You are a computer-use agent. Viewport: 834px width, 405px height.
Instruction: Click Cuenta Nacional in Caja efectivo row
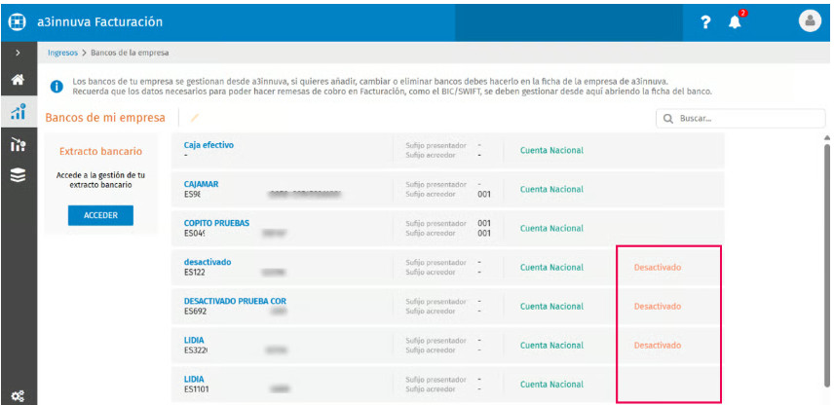tap(551, 150)
